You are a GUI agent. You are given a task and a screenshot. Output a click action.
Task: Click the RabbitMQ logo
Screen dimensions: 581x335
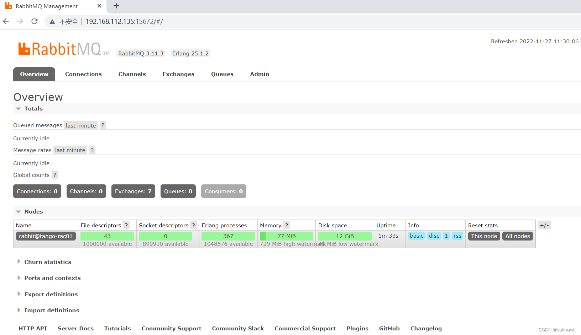[64, 49]
